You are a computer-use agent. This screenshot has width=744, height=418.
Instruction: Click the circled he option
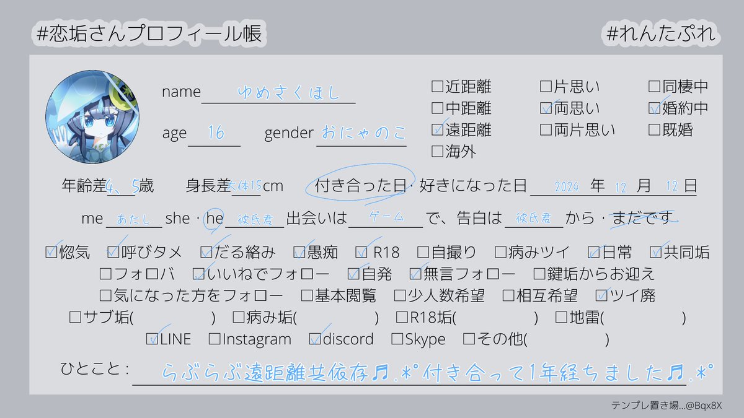click(214, 219)
